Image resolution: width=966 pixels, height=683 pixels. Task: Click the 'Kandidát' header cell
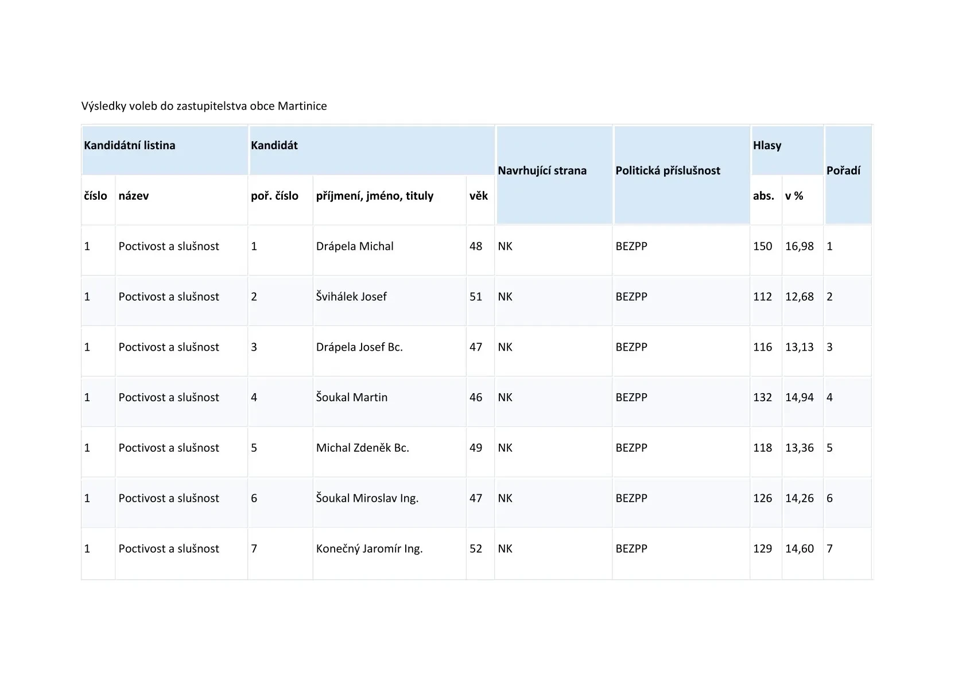click(372, 150)
